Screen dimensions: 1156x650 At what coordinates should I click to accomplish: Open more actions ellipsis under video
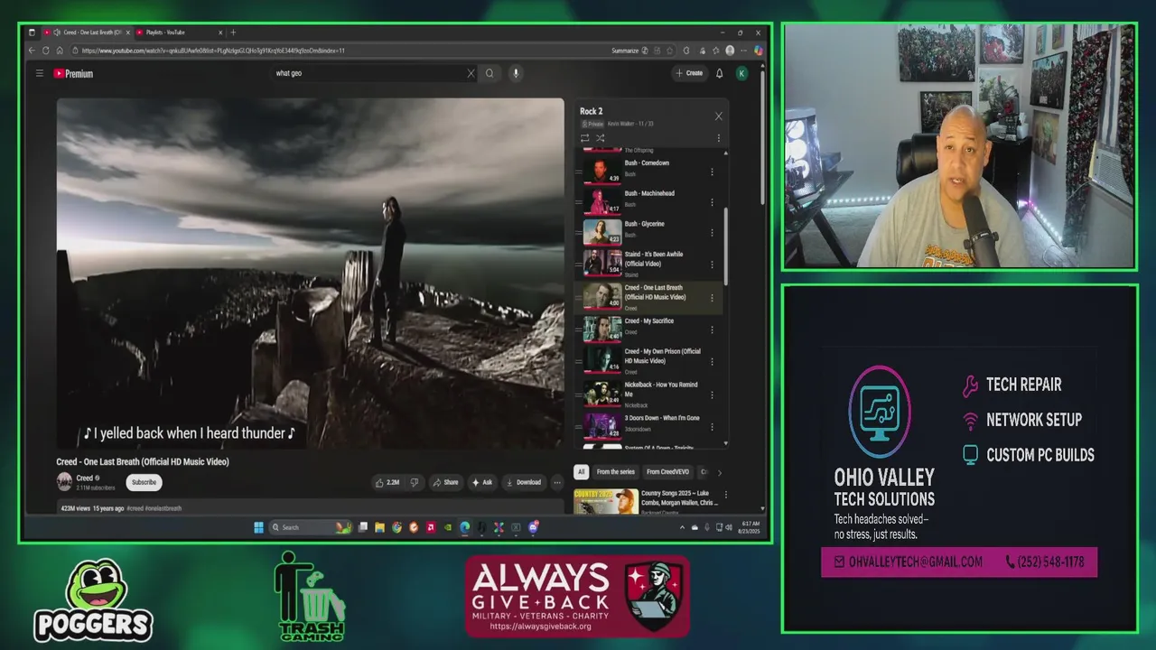click(x=557, y=482)
